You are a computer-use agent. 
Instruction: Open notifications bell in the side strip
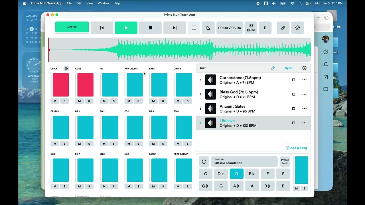point(326,64)
